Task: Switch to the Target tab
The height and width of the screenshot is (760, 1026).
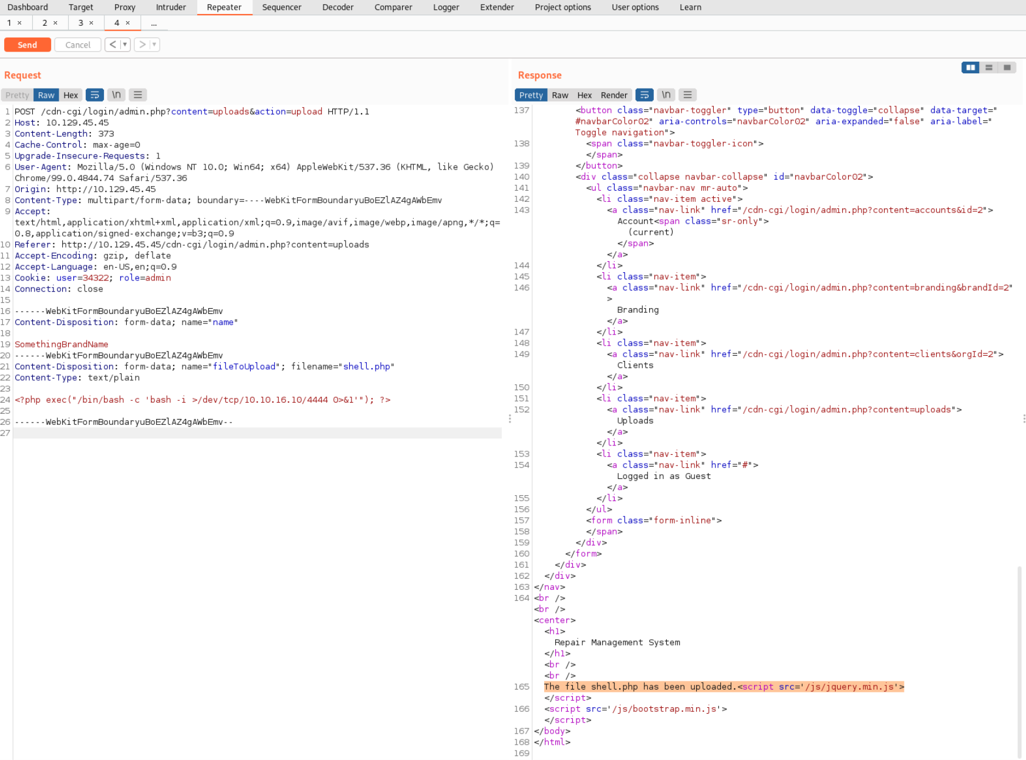Action: tap(81, 7)
